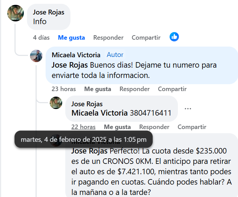The height and width of the screenshot is (197, 238).
Task: Open Jose Rojas's profile picture on the top comment
Action: [16, 13]
